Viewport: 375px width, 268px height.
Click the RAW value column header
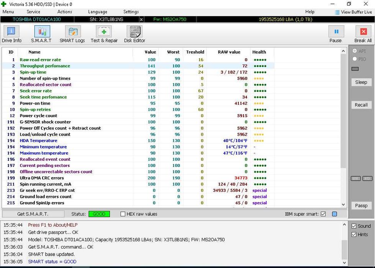[x=229, y=52]
